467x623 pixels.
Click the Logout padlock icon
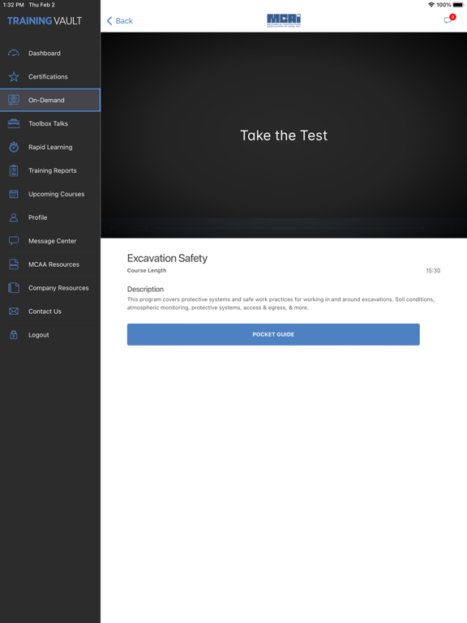[x=14, y=334]
